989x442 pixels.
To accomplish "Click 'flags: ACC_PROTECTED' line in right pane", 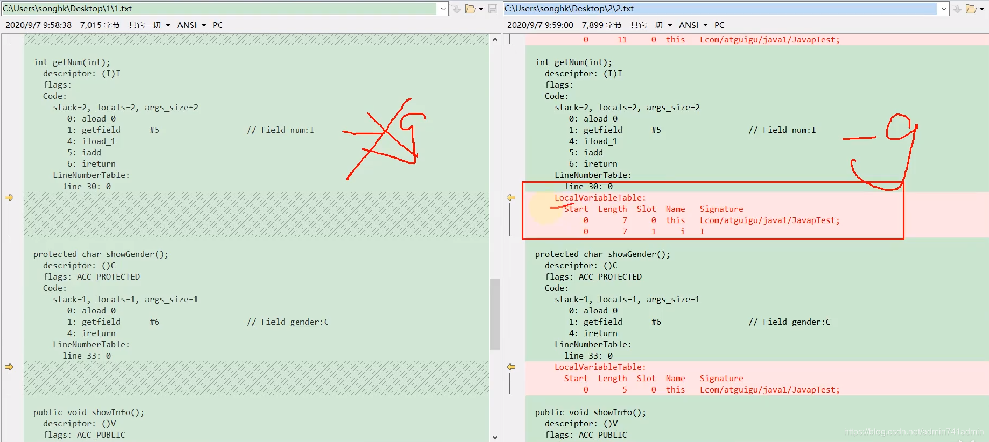I will click(x=593, y=277).
